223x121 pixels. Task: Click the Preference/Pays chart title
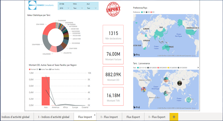click(140, 8)
